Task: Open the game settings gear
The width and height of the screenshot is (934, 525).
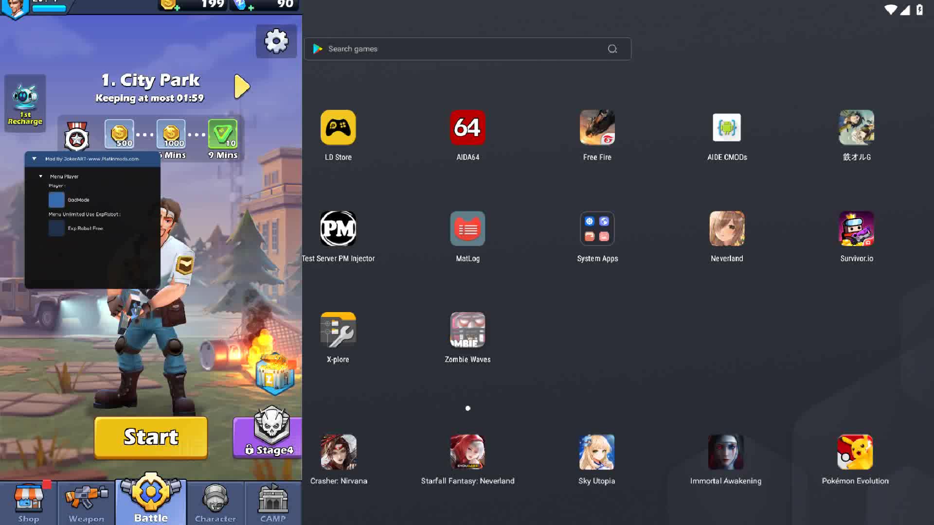Action: 276,41
